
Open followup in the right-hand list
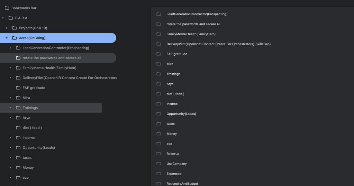click(x=173, y=154)
